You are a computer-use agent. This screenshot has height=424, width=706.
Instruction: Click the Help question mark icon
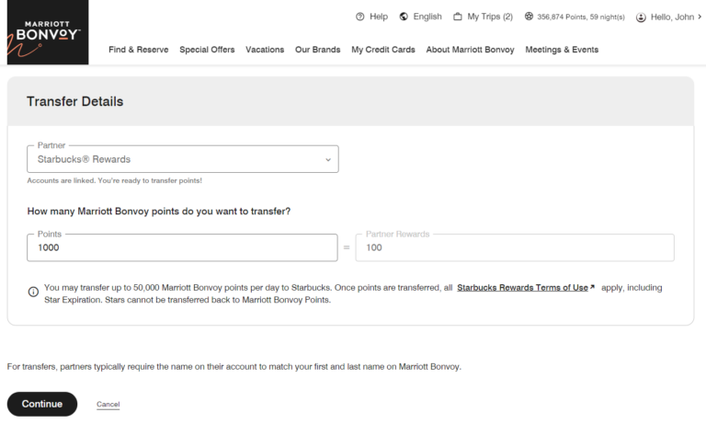tap(359, 17)
